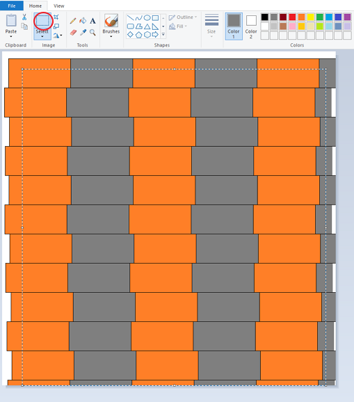The image size is (354, 402).
Task: Choose the black color swatch
Action: pyautogui.click(x=265, y=17)
